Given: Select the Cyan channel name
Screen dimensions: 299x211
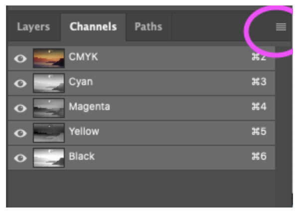Looking at the screenshot, I should click(81, 82).
